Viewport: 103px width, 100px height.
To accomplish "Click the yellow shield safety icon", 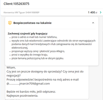I will 10,23.
